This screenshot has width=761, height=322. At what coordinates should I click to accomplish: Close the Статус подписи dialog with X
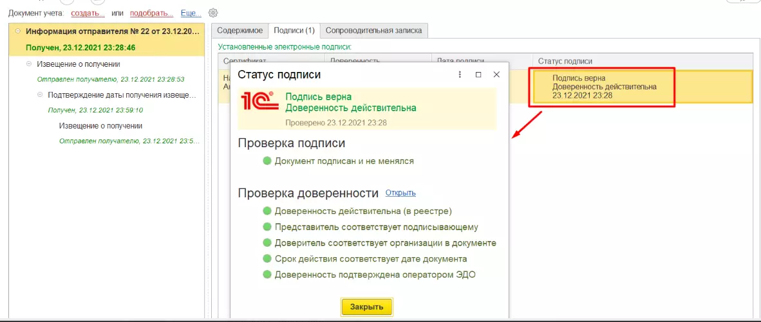496,75
